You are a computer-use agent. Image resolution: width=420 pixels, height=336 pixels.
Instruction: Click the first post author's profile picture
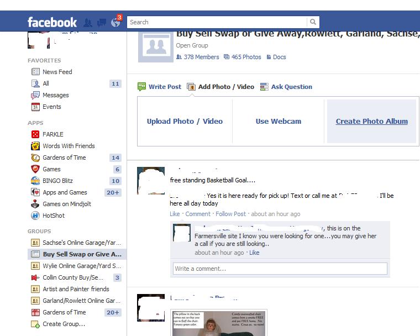[151, 181]
